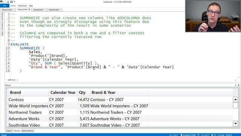Sort by the Brand column header
This screenshot has height=136, width=241.
[29, 92]
